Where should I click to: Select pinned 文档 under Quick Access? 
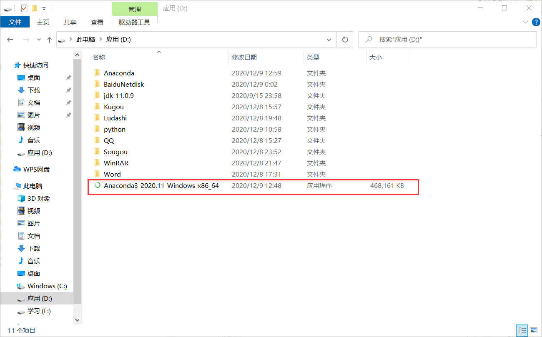pos(34,102)
